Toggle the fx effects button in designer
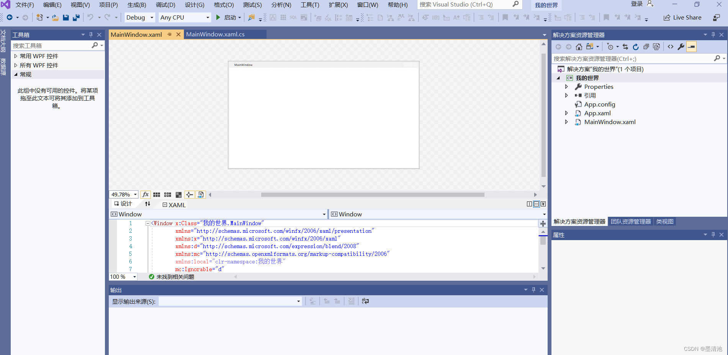This screenshot has height=355, width=728. [x=146, y=195]
